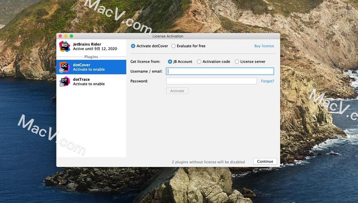Select JB Account as license source
The width and height of the screenshot is (358, 203).
170,62
